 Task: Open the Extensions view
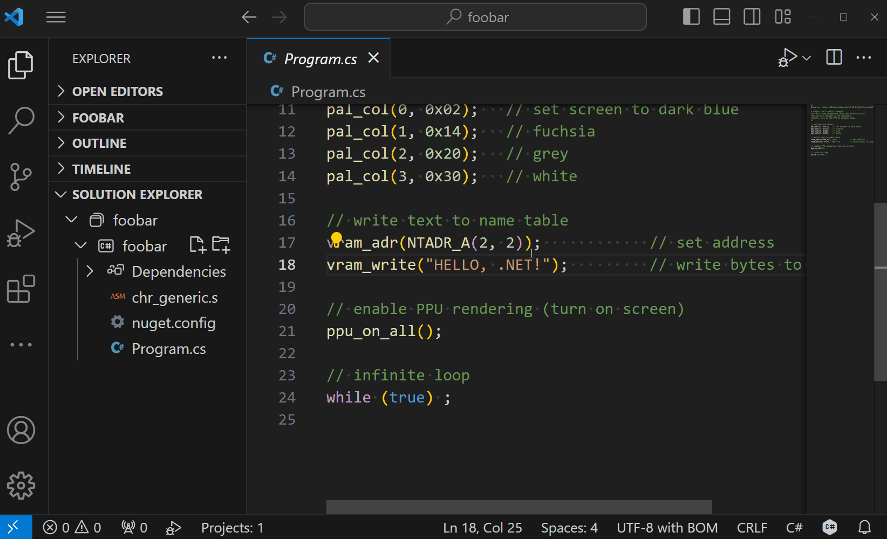(21, 289)
